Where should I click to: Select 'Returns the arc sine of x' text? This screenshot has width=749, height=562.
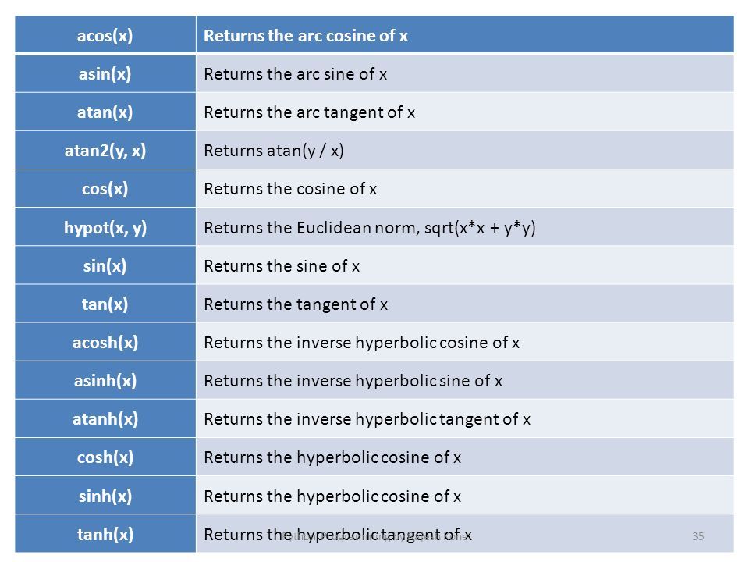coord(295,74)
